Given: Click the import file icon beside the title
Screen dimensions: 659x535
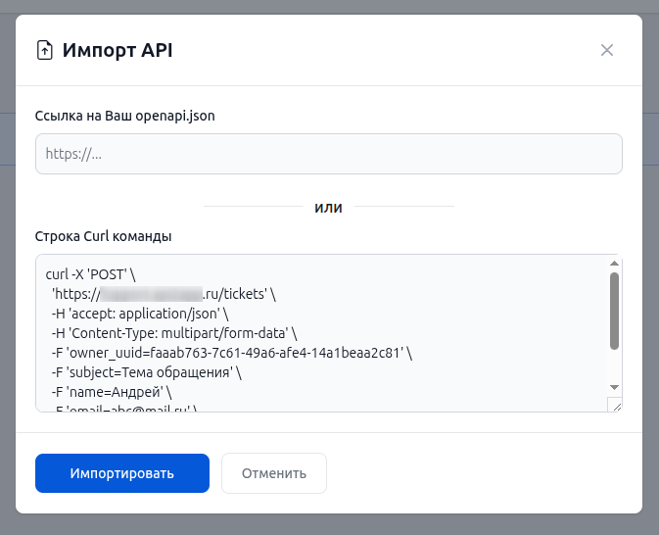Looking at the screenshot, I should [44, 51].
